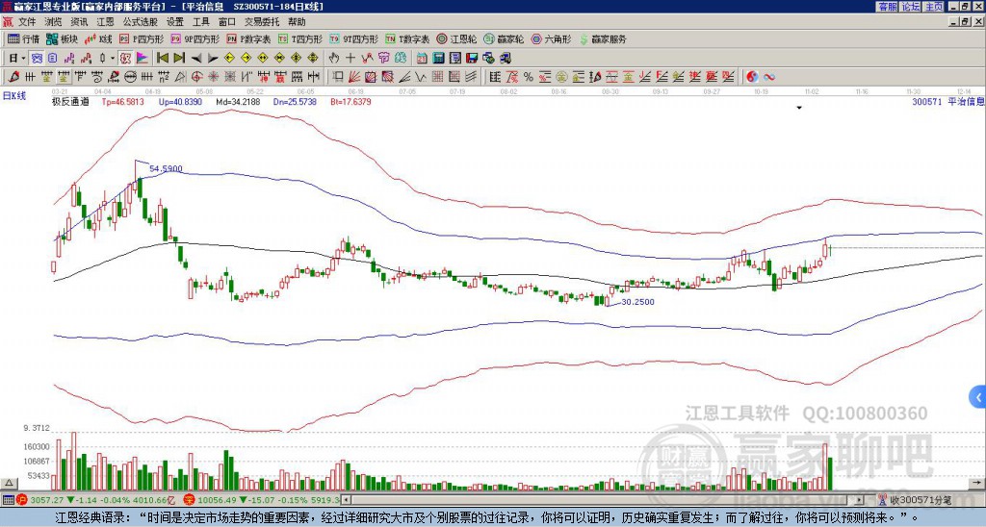Open the P四方形 square tool

[x=142, y=38]
